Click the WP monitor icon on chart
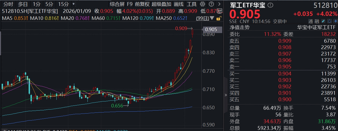The width and height of the screenshot is (338, 131). (x=219, y=11)
